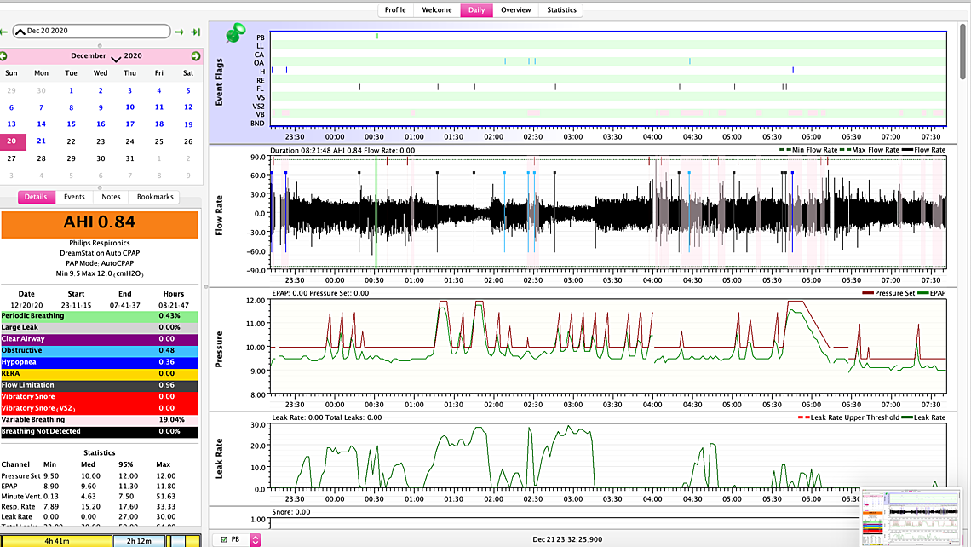Click the PB event flag marker near 00:30
The height and width of the screenshot is (547, 971).
(x=376, y=37)
